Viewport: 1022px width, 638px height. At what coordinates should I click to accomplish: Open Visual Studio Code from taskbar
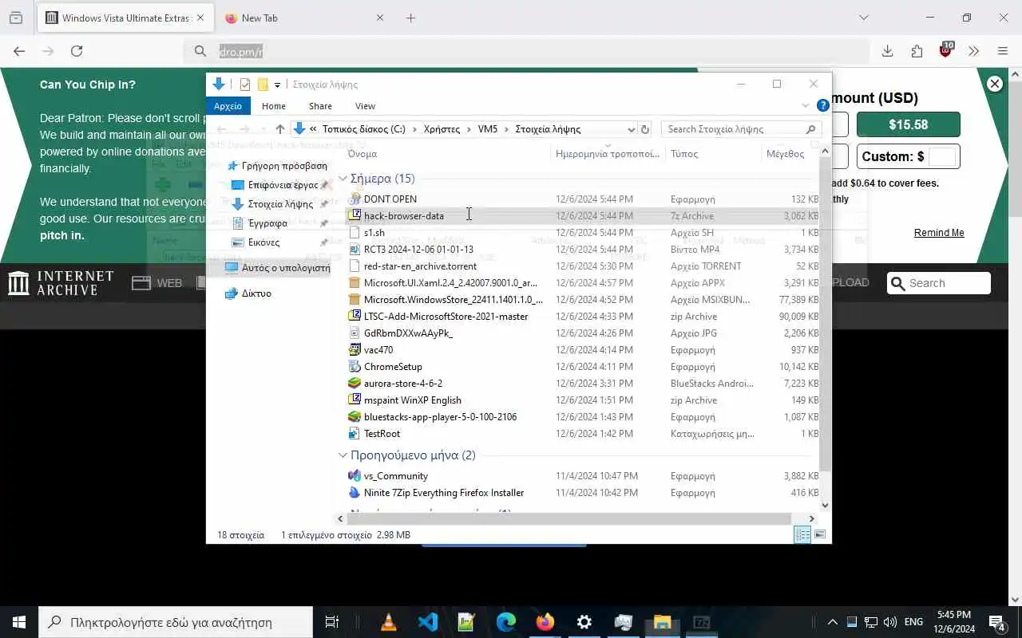pos(428,622)
